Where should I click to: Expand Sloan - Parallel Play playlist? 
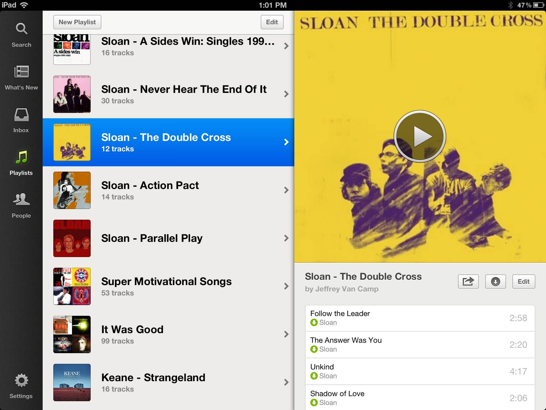[286, 238]
